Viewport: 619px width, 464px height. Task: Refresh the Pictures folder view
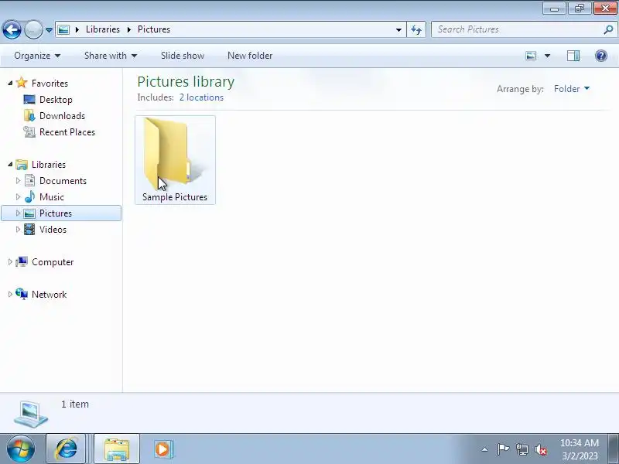(x=416, y=29)
